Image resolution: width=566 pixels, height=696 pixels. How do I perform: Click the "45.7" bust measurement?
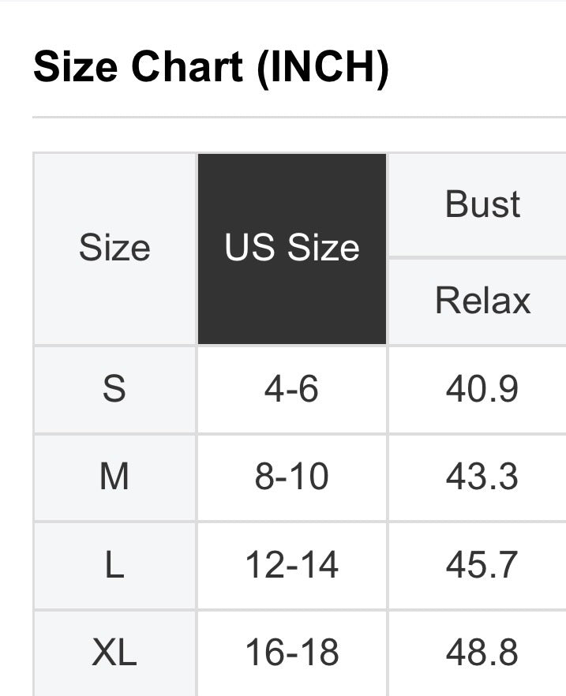pos(482,566)
